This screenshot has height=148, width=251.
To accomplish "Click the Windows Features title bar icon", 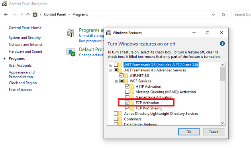I will click(x=109, y=33).
